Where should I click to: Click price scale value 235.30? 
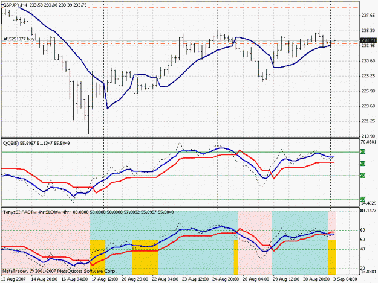click(x=368, y=31)
